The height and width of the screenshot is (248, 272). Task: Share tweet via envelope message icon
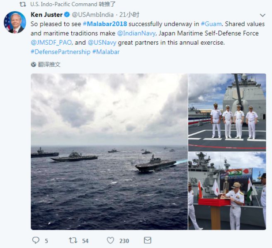[x=148, y=240]
